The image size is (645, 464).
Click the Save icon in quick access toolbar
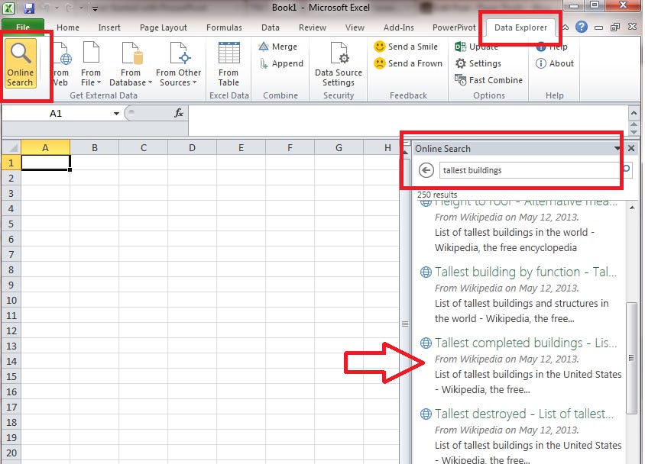tap(29, 8)
